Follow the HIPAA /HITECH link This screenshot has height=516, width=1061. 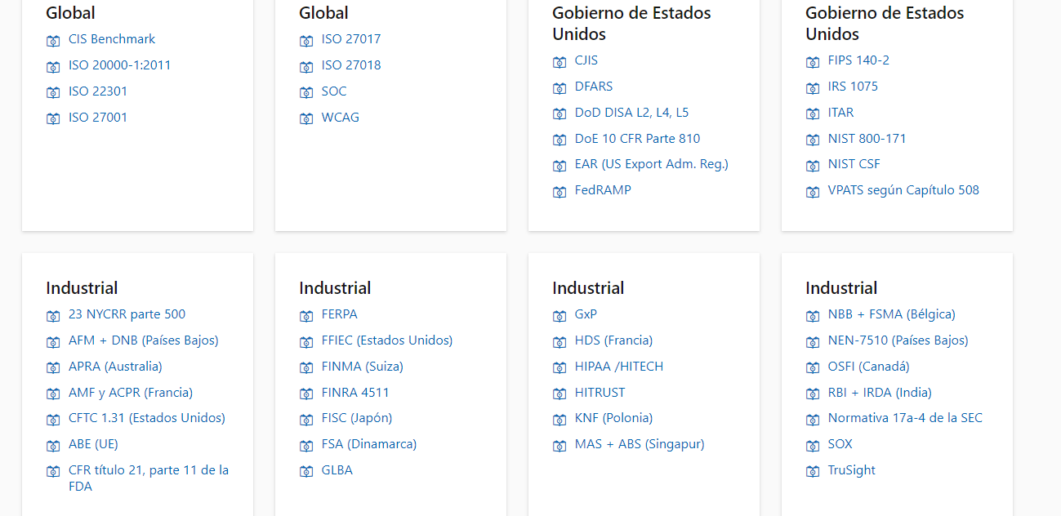619,367
